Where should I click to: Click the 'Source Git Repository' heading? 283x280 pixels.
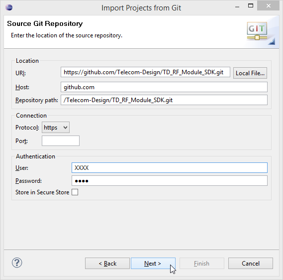point(45,24)
